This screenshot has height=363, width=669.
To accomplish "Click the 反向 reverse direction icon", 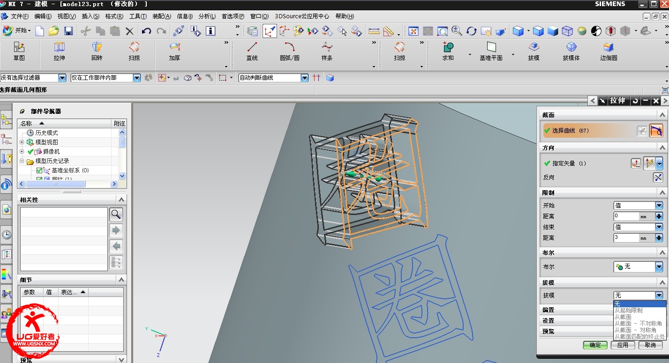I will point(658,177).
